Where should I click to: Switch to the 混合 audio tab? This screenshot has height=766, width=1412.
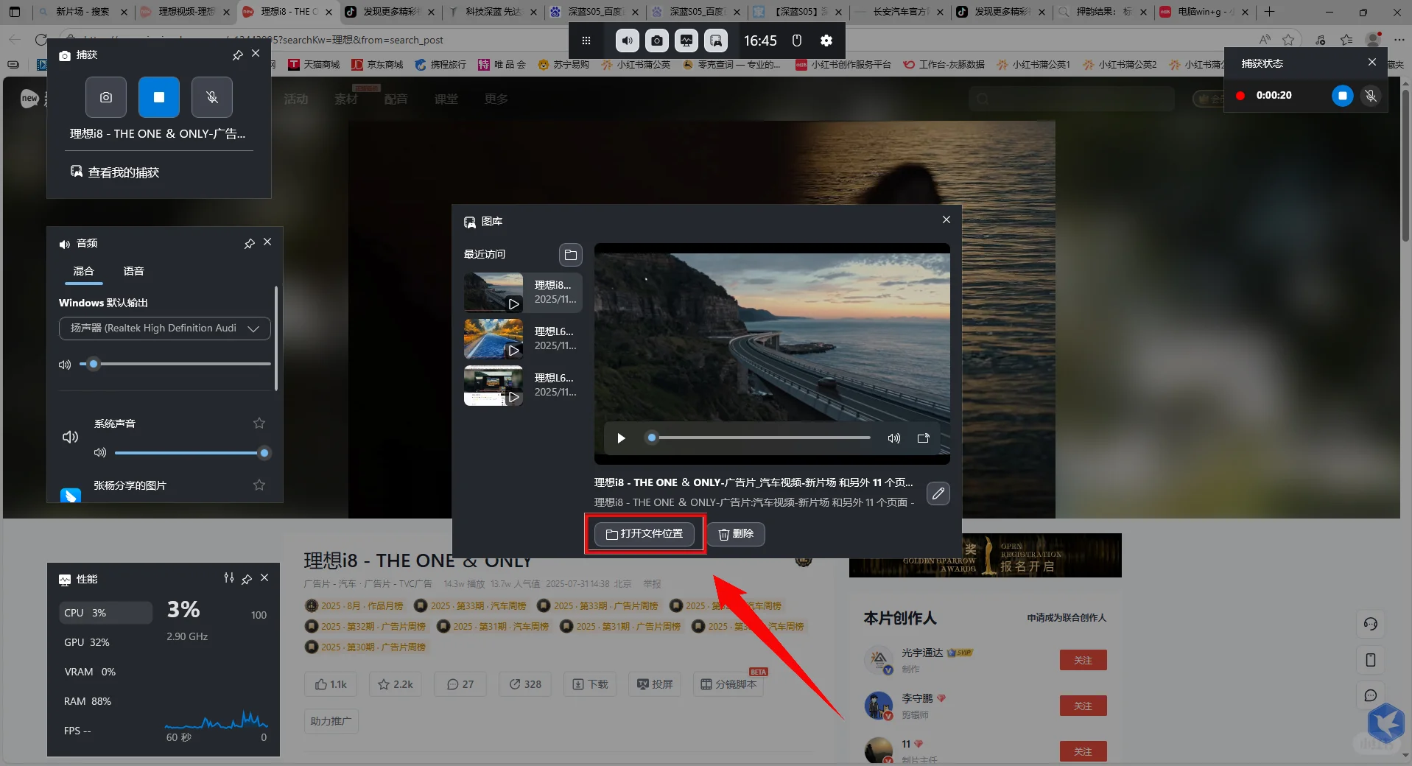point(84,271)
